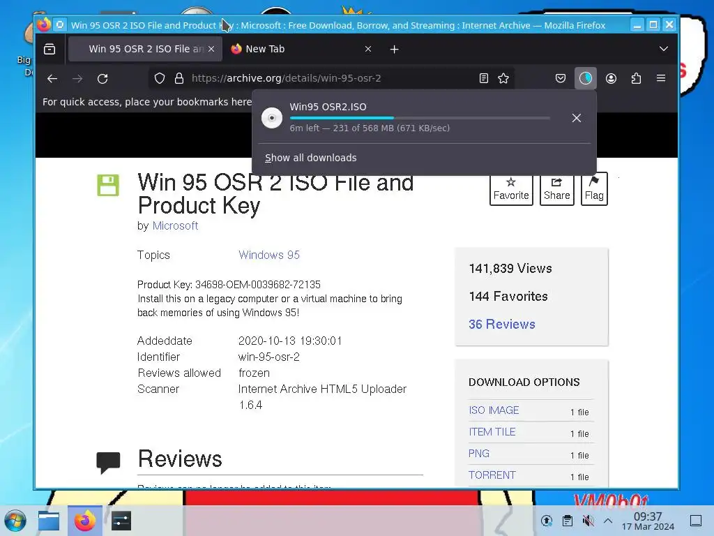
Task: Open the Windows 95 topic link
Action: (269, 255)
